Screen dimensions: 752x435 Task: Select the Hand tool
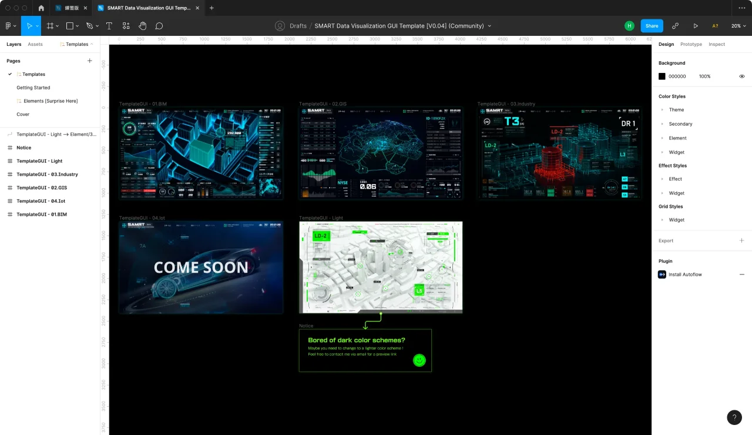click(142, 26)
